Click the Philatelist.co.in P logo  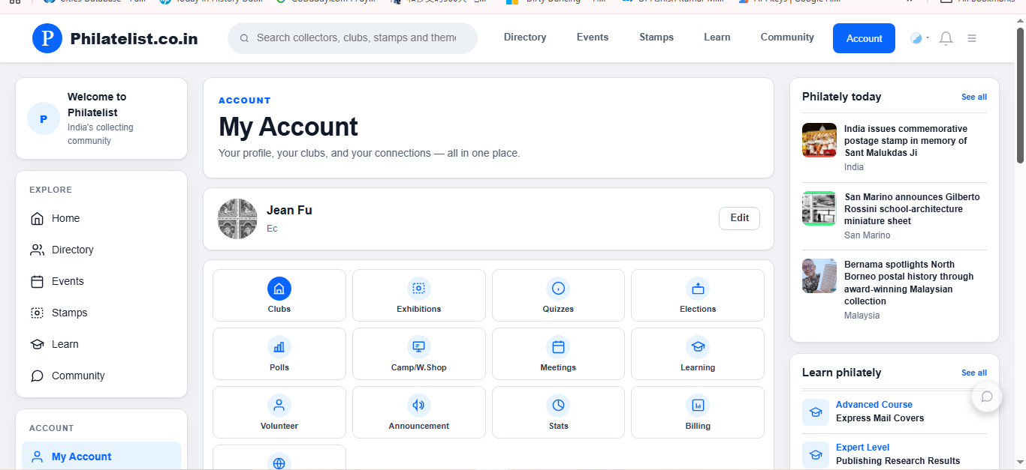pyautogui.click(x=47, y=38)
